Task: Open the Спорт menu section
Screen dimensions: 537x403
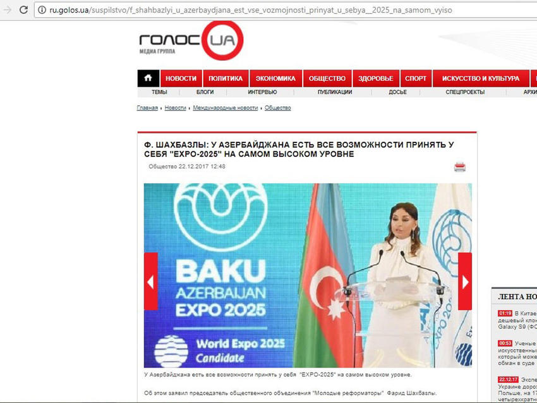Action: pos(416,78)
